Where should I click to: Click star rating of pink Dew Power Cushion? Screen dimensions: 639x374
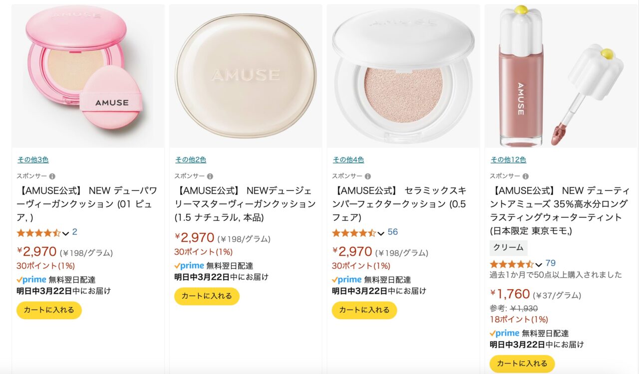pos(38,233)
